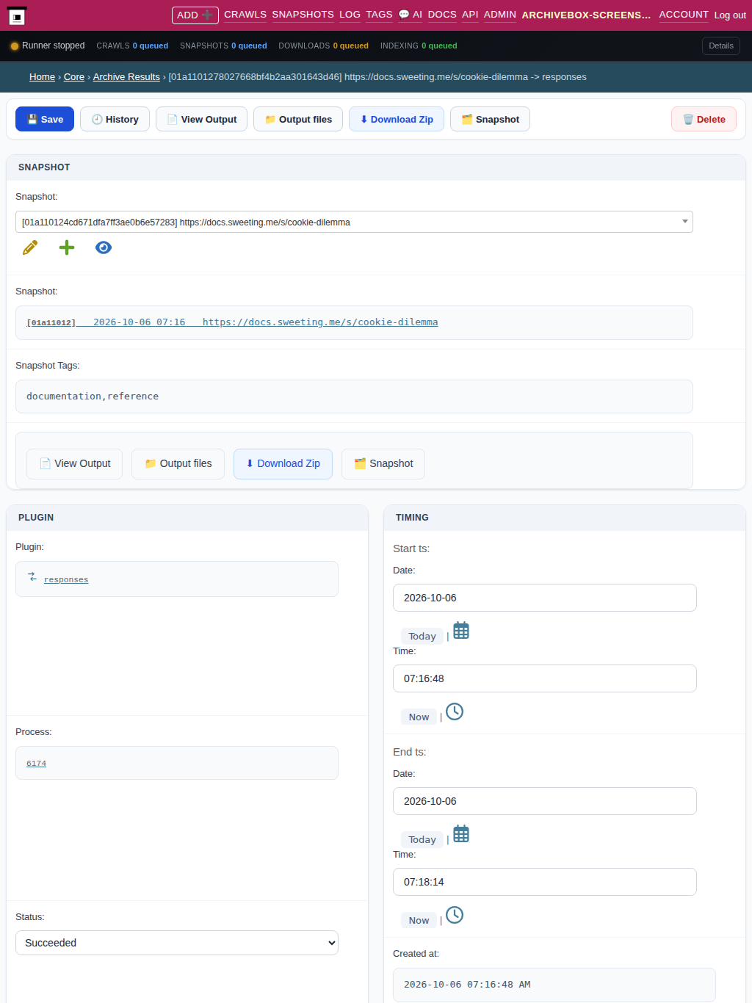Screen dimensions: 752x1003
Task: Click the ArchiveBox logo icon
Action: pos(16,15)
